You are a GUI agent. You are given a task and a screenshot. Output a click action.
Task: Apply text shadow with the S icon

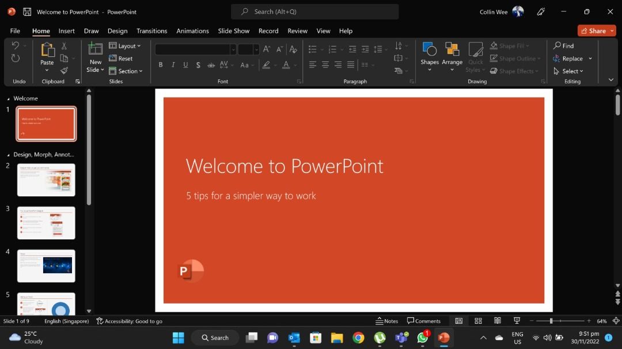(198, 65)
